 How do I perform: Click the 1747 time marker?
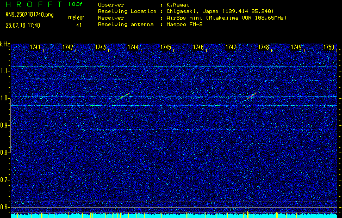pos(231,47)
